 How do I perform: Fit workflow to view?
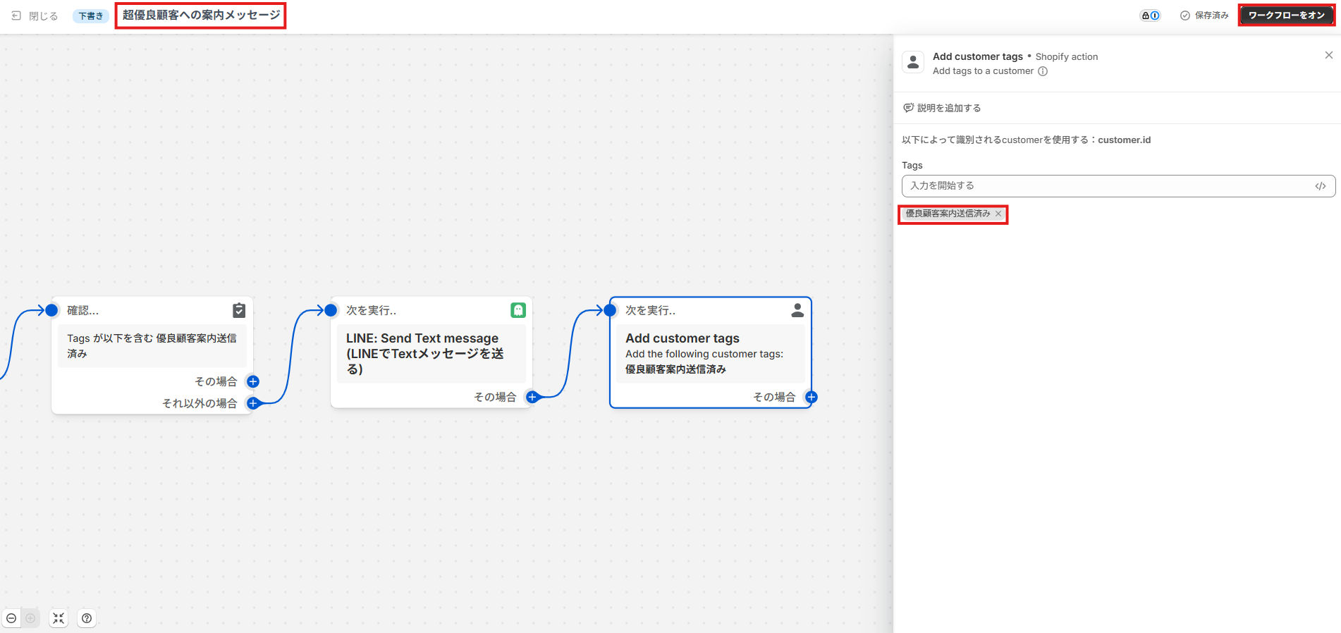click(x=59, y=618)
